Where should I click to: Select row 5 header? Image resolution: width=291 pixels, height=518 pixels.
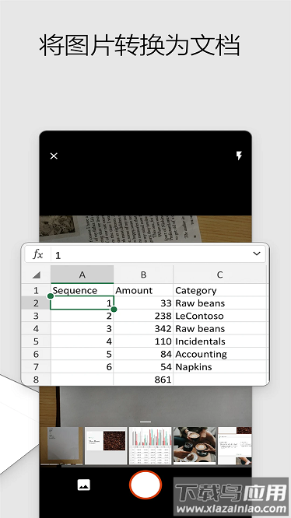pyautogui.click(x=37, y=341)
